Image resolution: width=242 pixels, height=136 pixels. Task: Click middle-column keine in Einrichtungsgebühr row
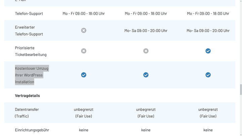pos(146,130)
